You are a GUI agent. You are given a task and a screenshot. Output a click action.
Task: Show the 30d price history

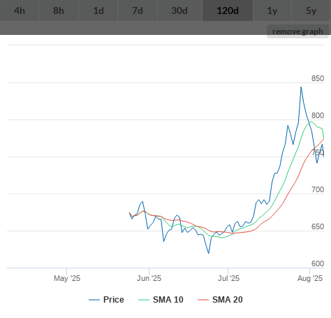coord(179,10)
